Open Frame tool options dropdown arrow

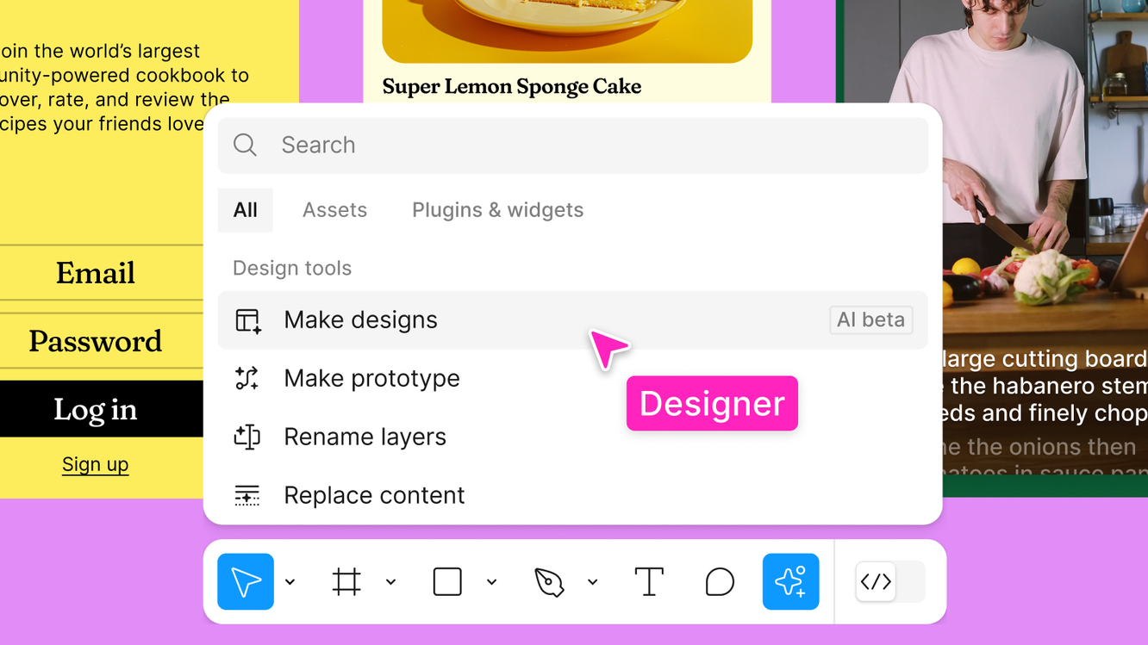pos(390,582)
